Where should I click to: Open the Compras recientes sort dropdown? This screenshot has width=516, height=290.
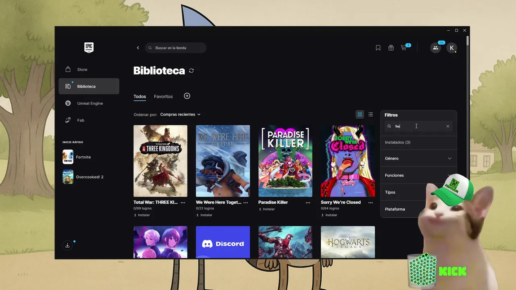click(180, 114)
